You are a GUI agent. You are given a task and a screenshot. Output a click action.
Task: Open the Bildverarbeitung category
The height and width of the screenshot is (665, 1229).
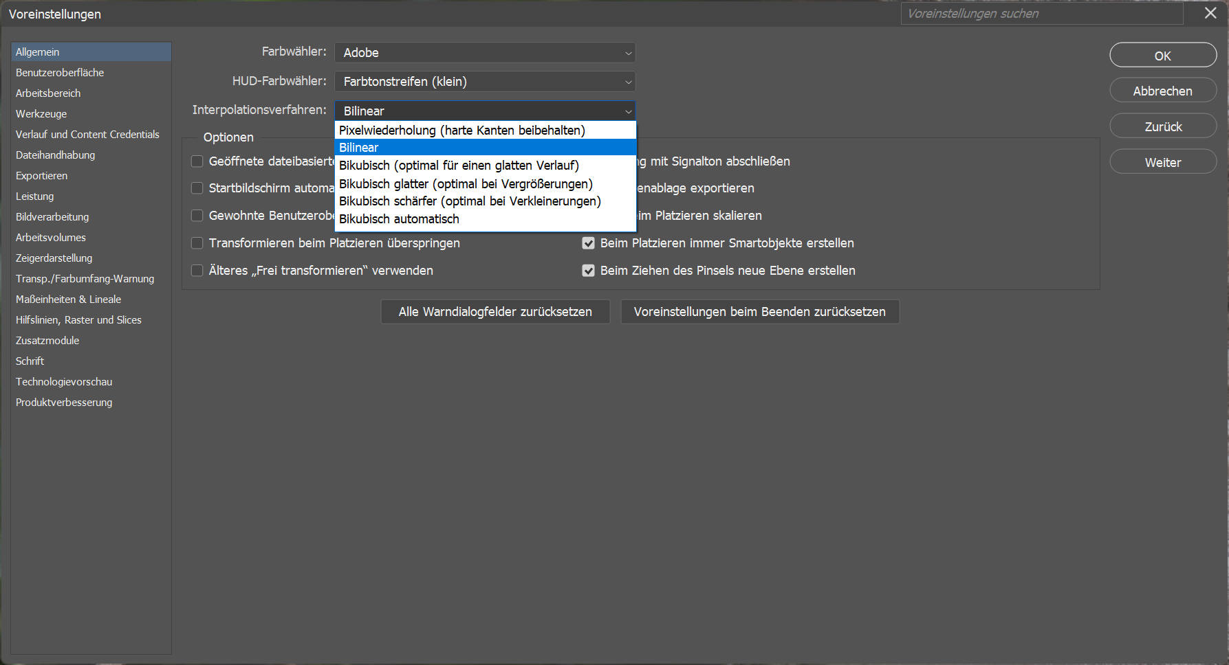91,217
